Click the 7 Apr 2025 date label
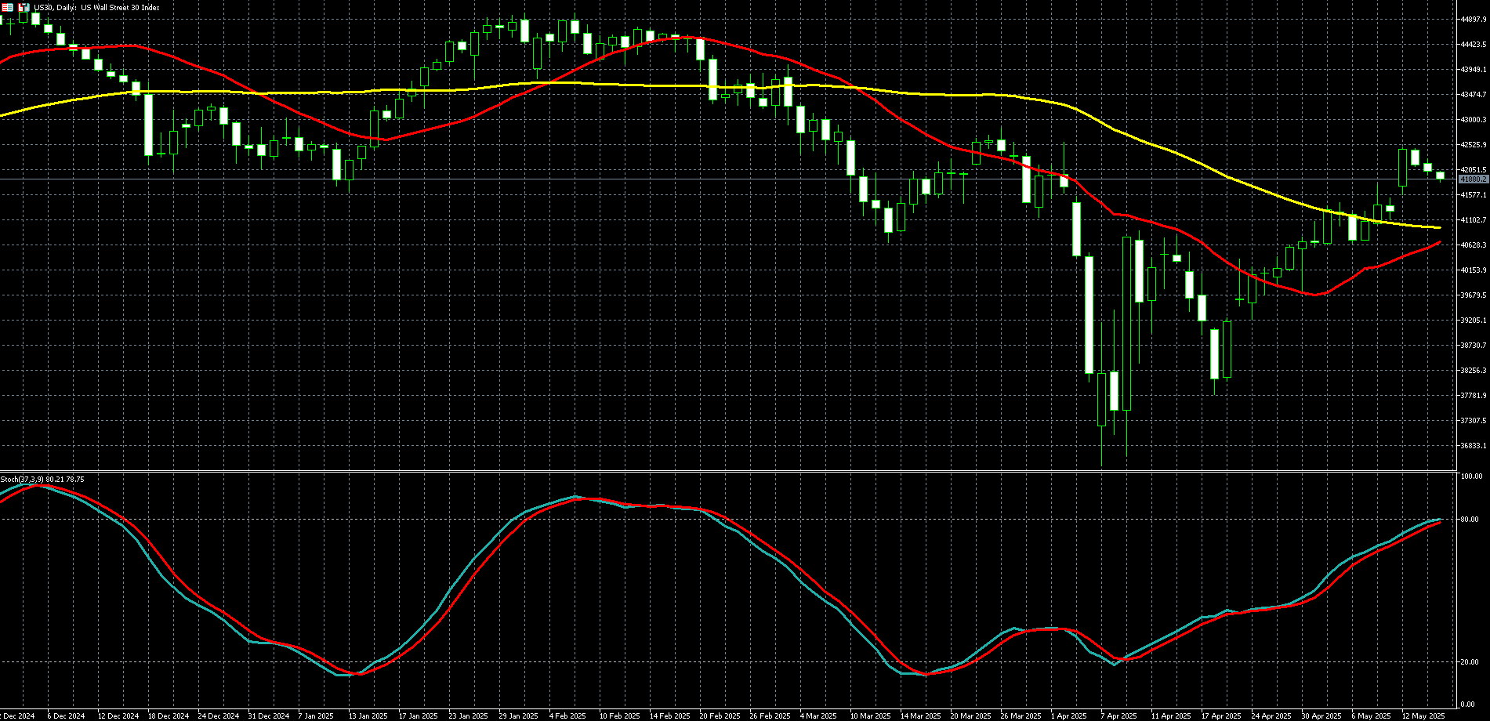The width and height of the screenshot is (1490, 721). click(1118, 716)
